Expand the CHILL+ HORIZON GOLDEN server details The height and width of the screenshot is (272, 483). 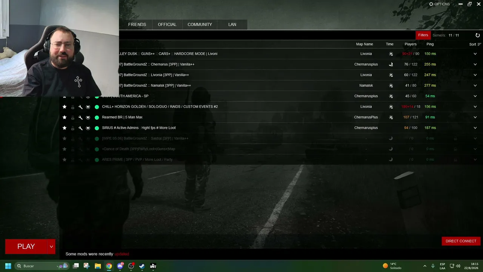(x=475, y=107)
